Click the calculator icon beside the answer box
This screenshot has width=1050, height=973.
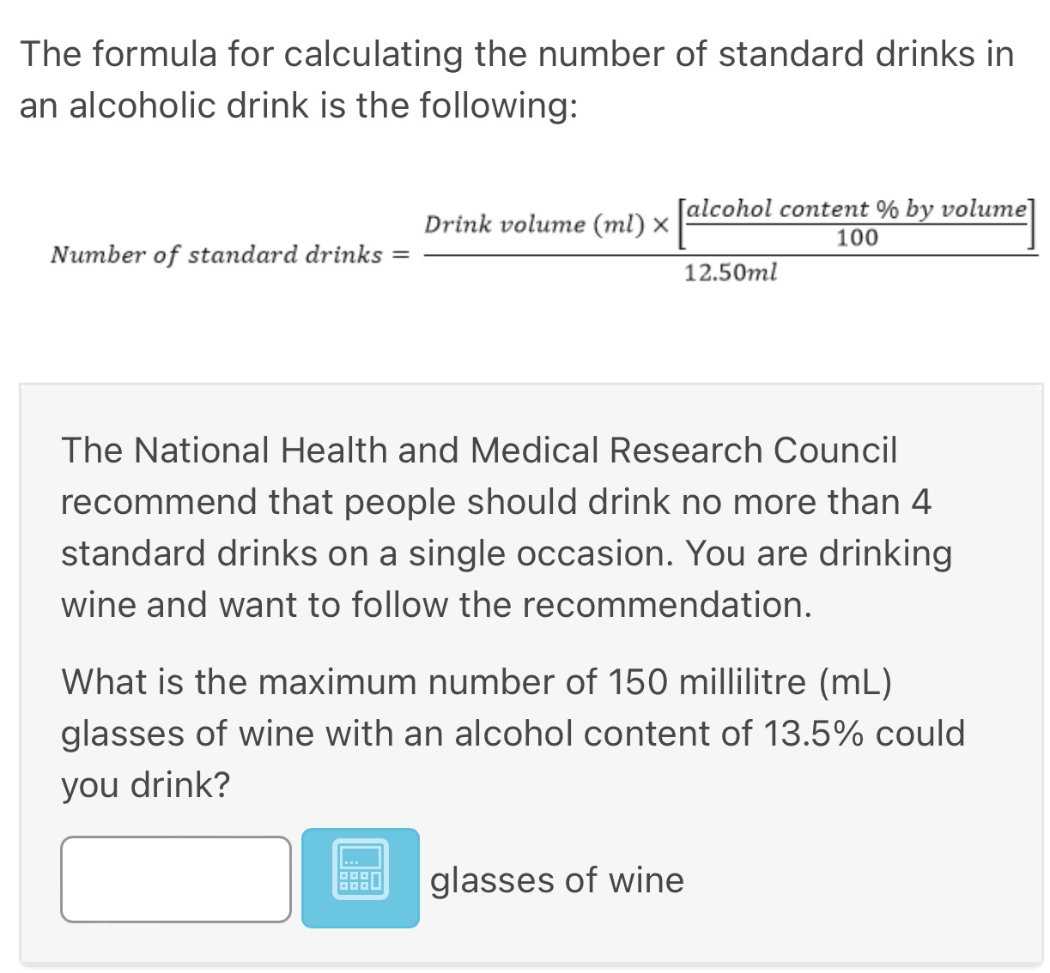click(x=360, y=879)
